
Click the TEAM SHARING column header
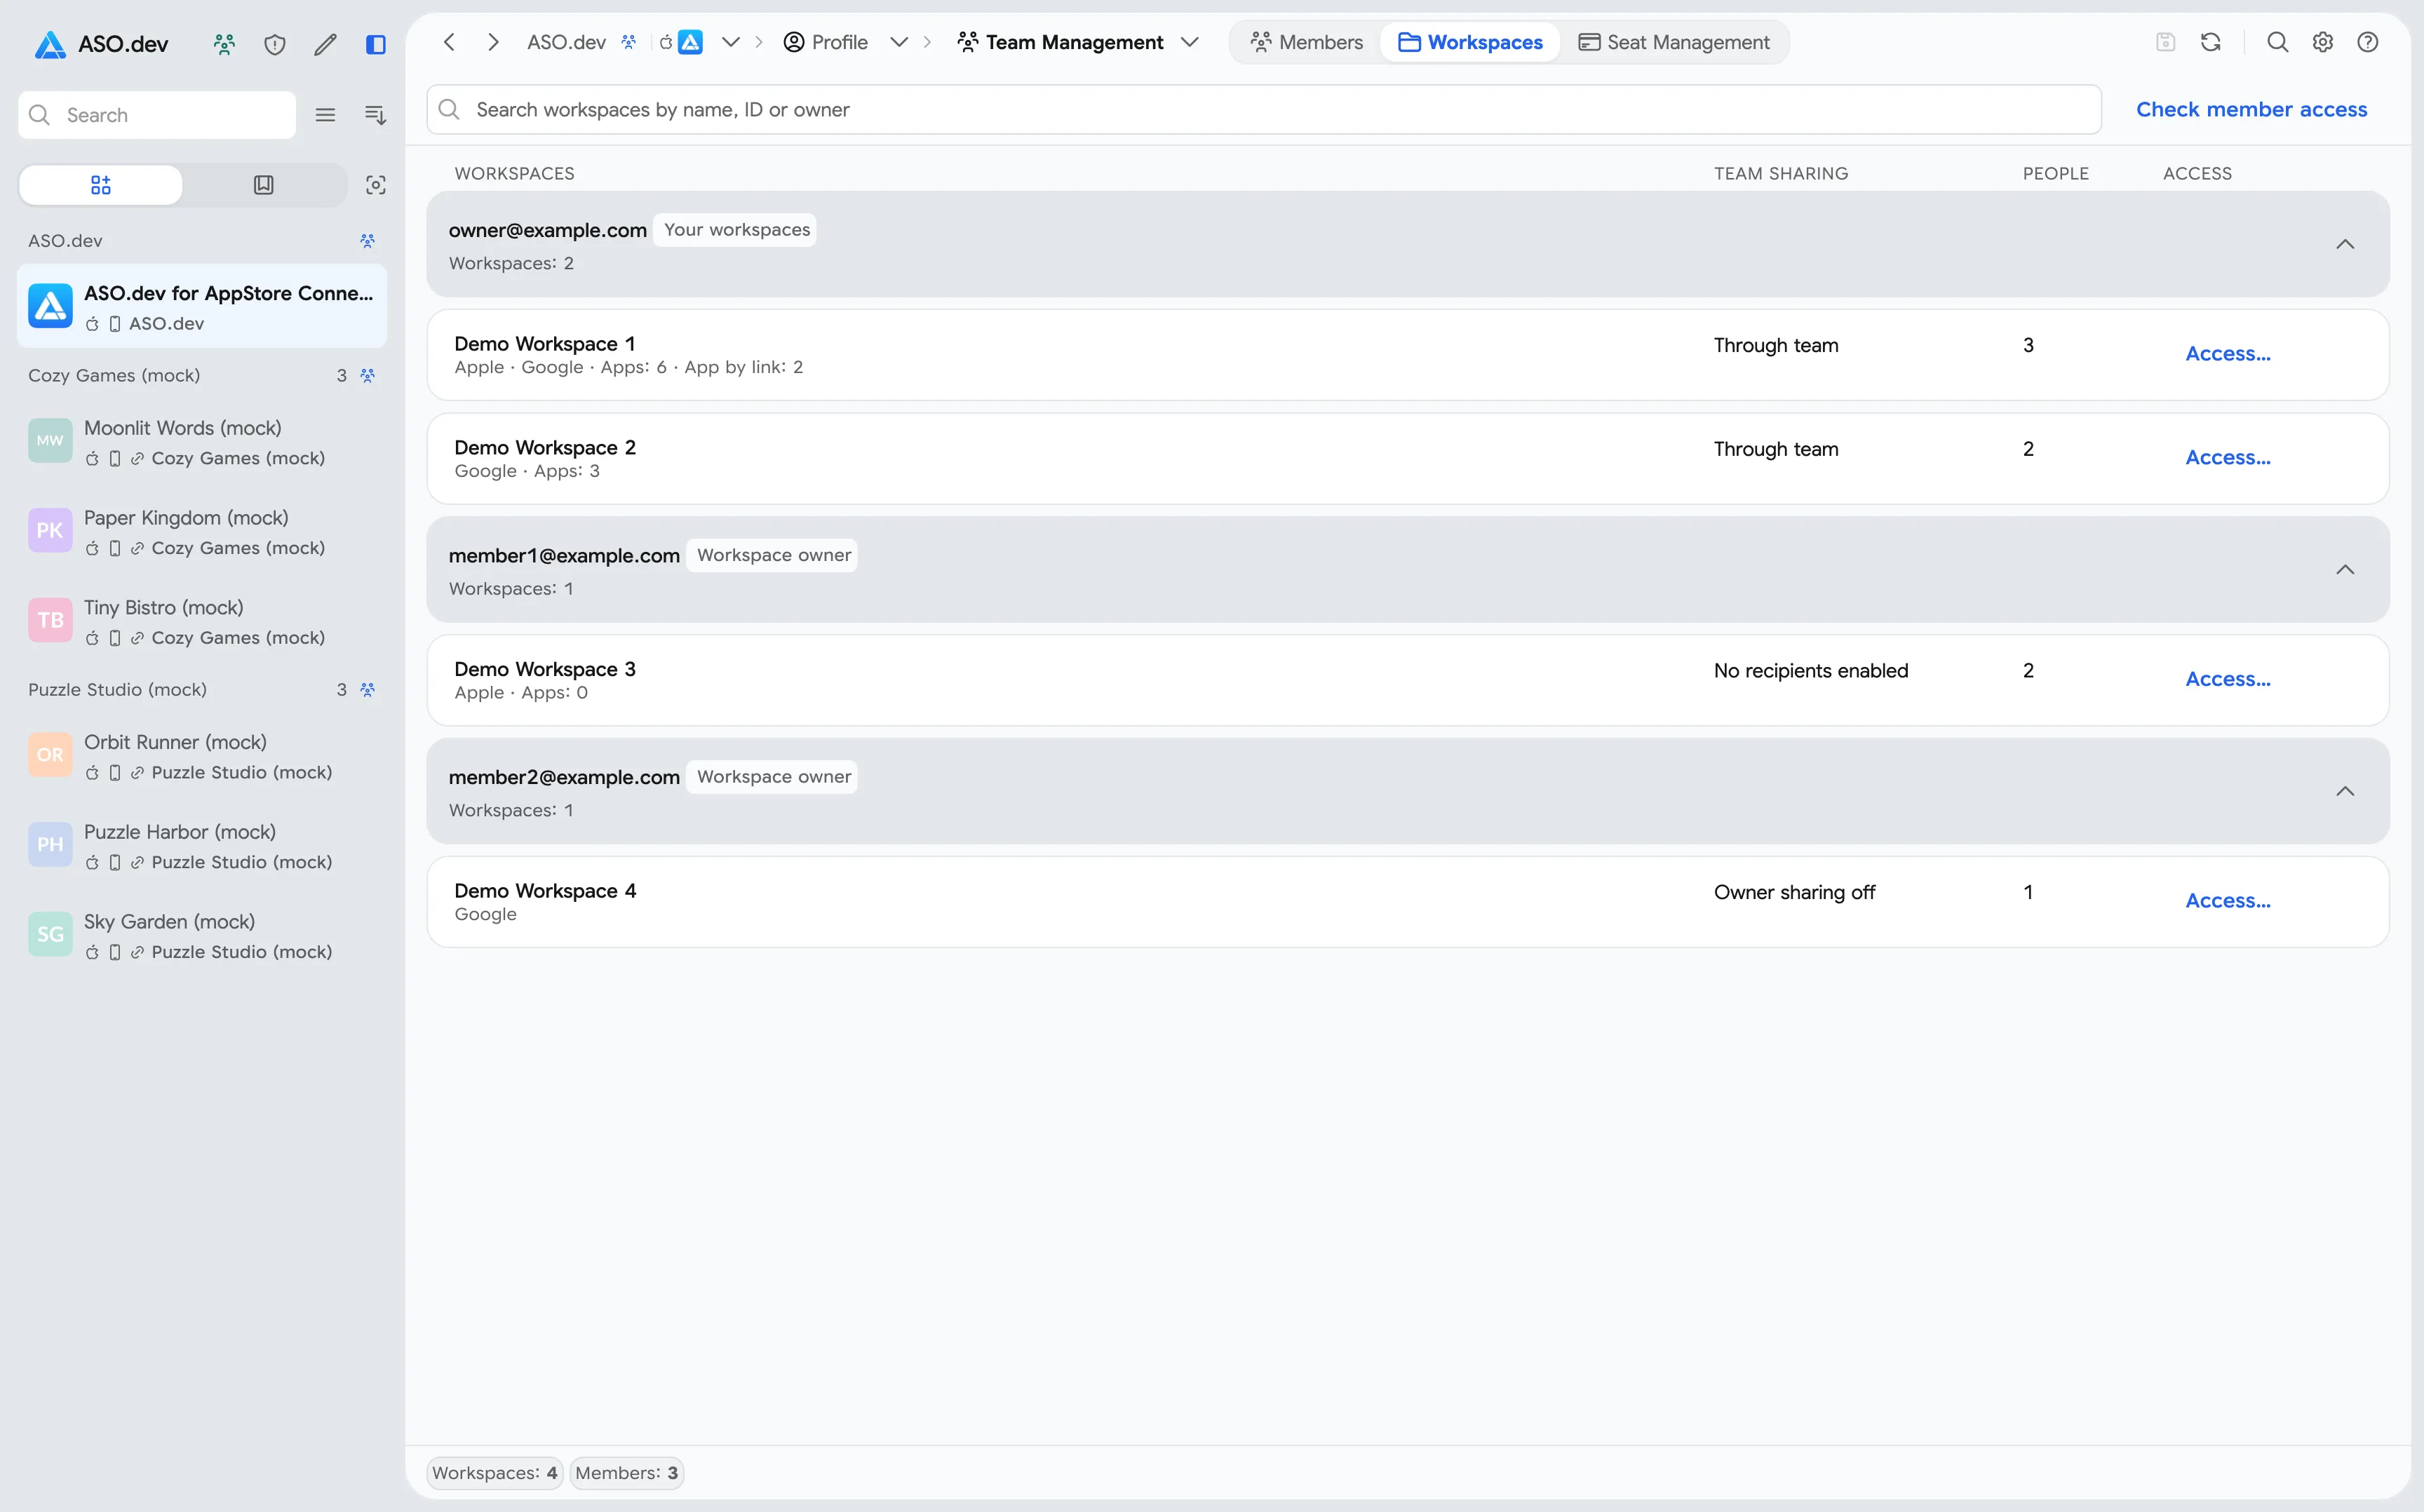(1781, 173)
